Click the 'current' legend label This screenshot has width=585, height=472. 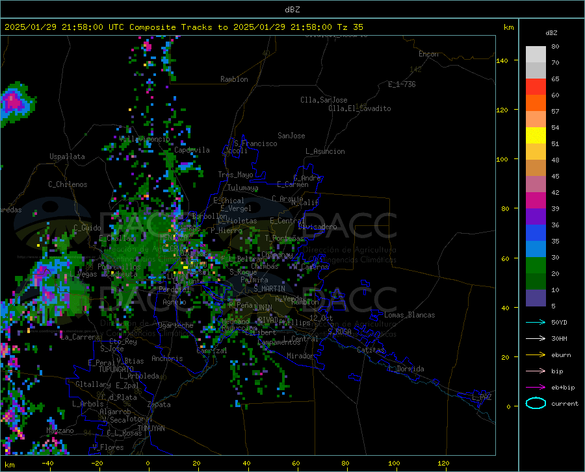click(x=565, y=403)
